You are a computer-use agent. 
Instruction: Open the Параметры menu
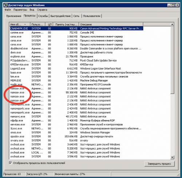tap(20, 10)
